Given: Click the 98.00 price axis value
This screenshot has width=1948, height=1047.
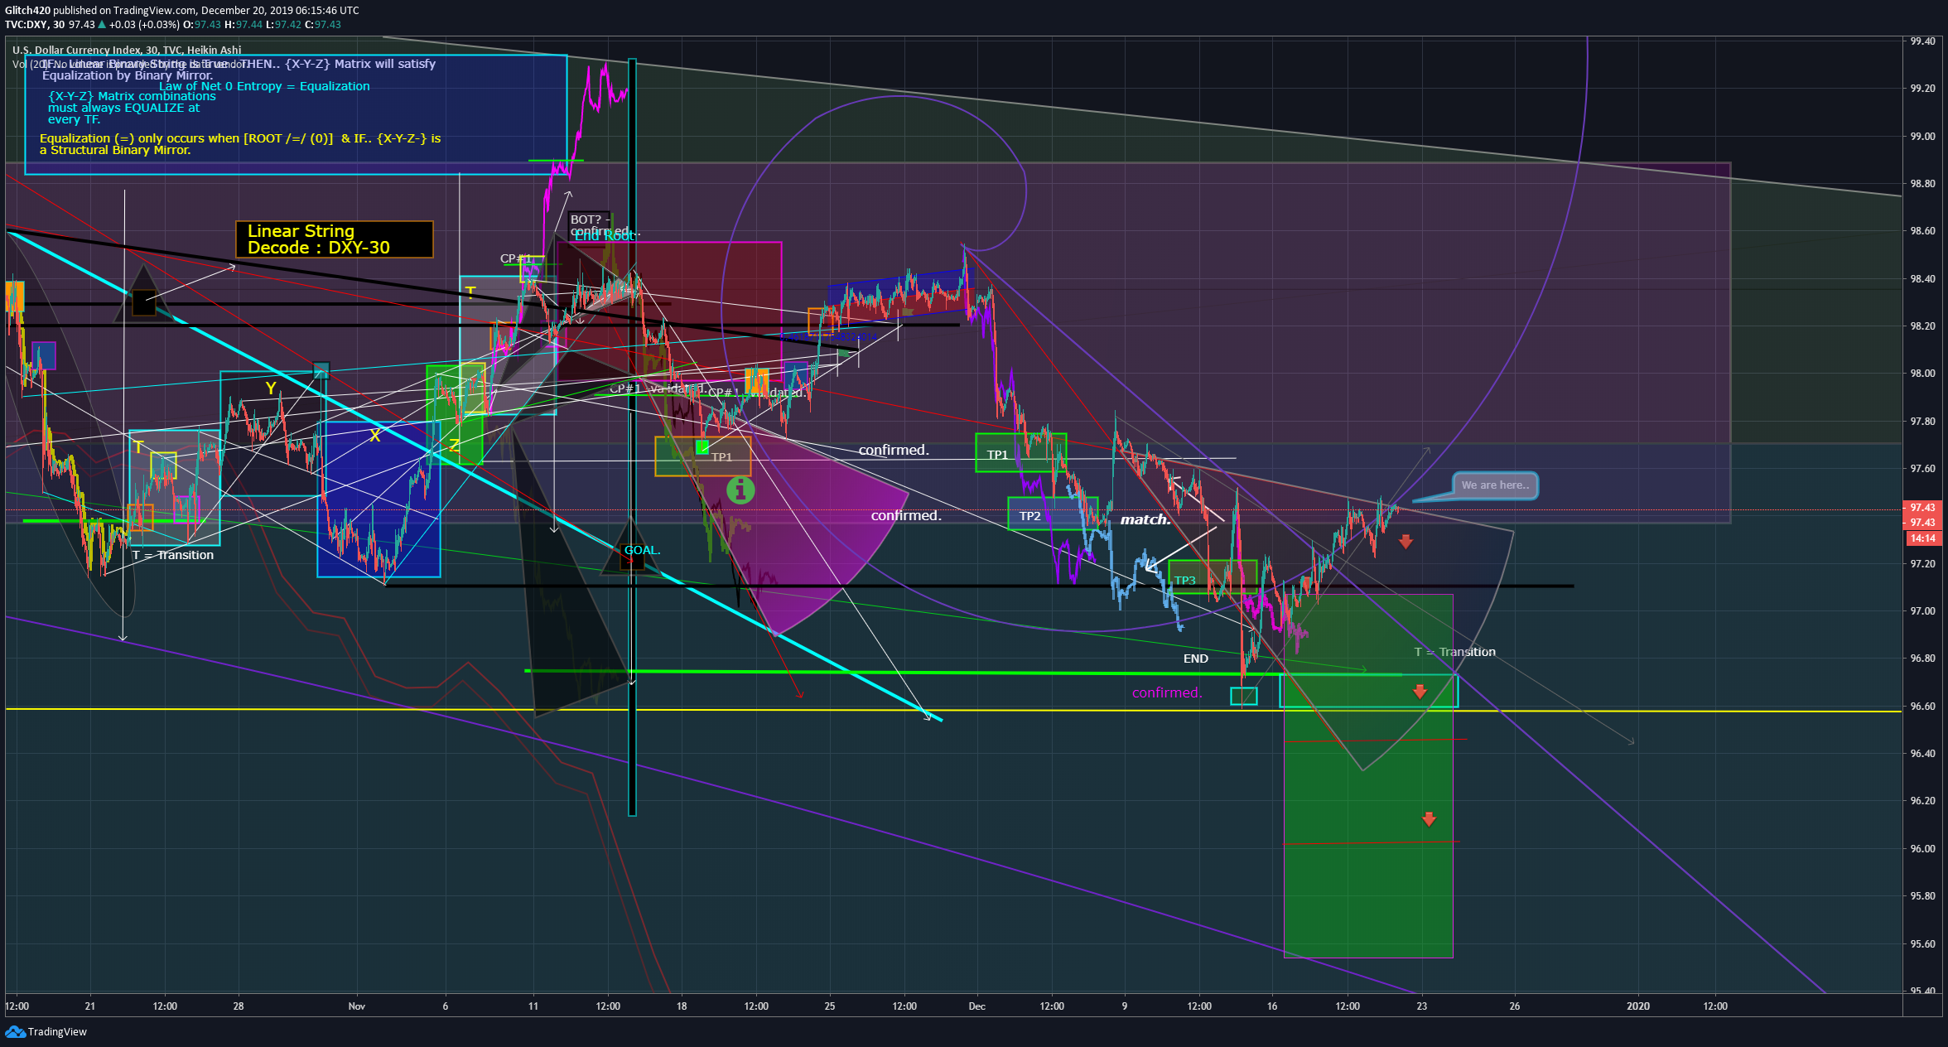Looking at the screenshot, I should coord(1923,373).
